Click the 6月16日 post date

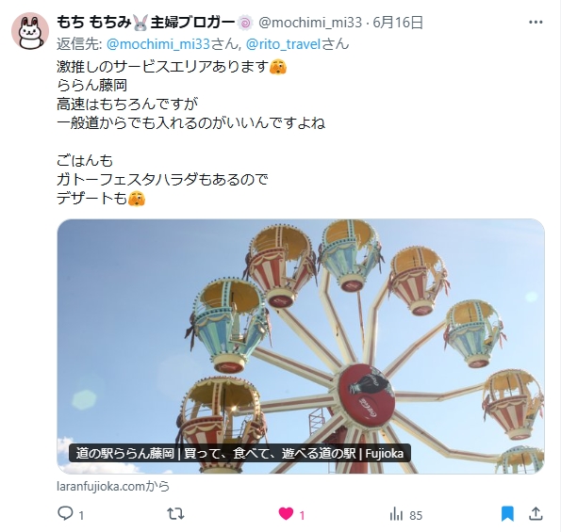398,23
